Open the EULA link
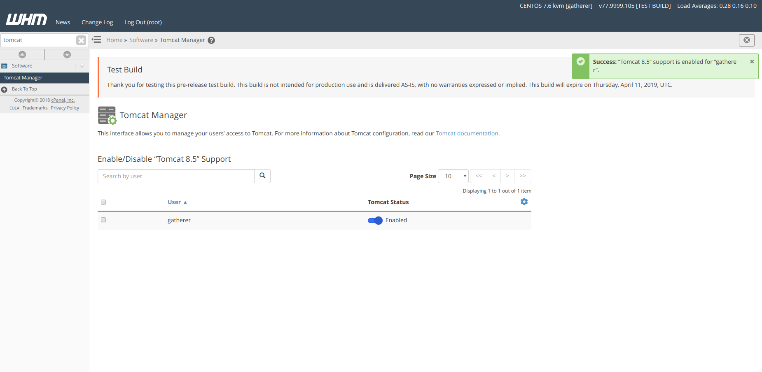762x372 pixels. point(14,108)
